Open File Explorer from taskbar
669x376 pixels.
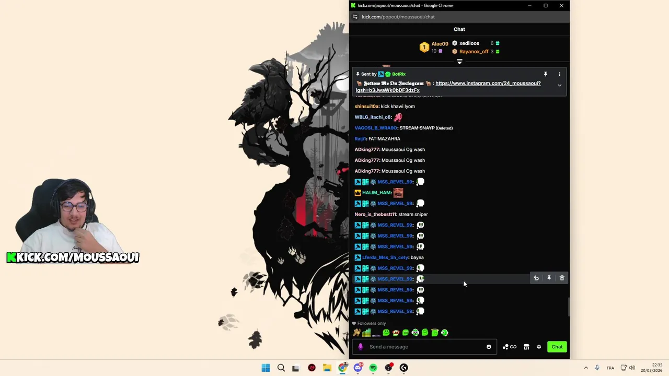coord(327,368)
